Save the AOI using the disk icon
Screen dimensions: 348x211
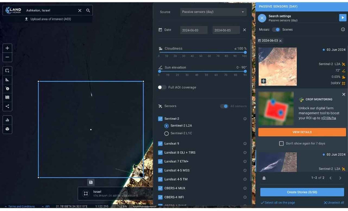tap(91, 182)
